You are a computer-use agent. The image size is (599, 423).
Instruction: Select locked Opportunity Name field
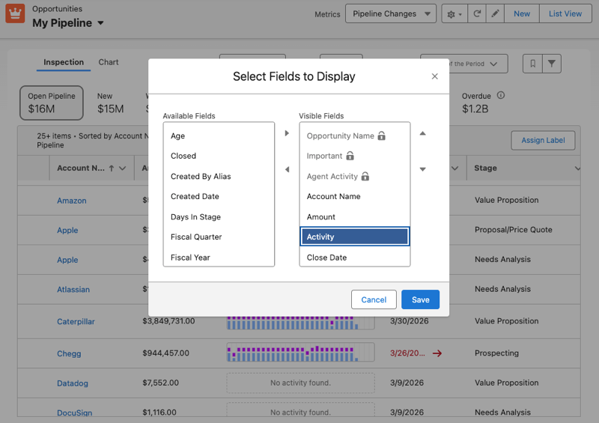pos(354,136)
